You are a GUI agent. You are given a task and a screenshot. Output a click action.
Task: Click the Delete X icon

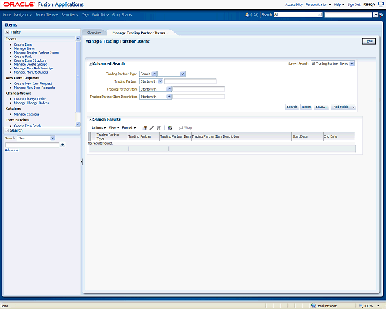pyautogui.click(x=159, y=128)
